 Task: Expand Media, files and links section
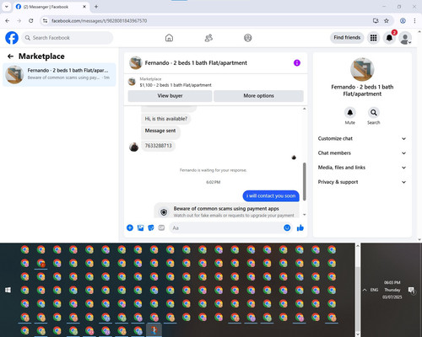[x=362, y=168]
